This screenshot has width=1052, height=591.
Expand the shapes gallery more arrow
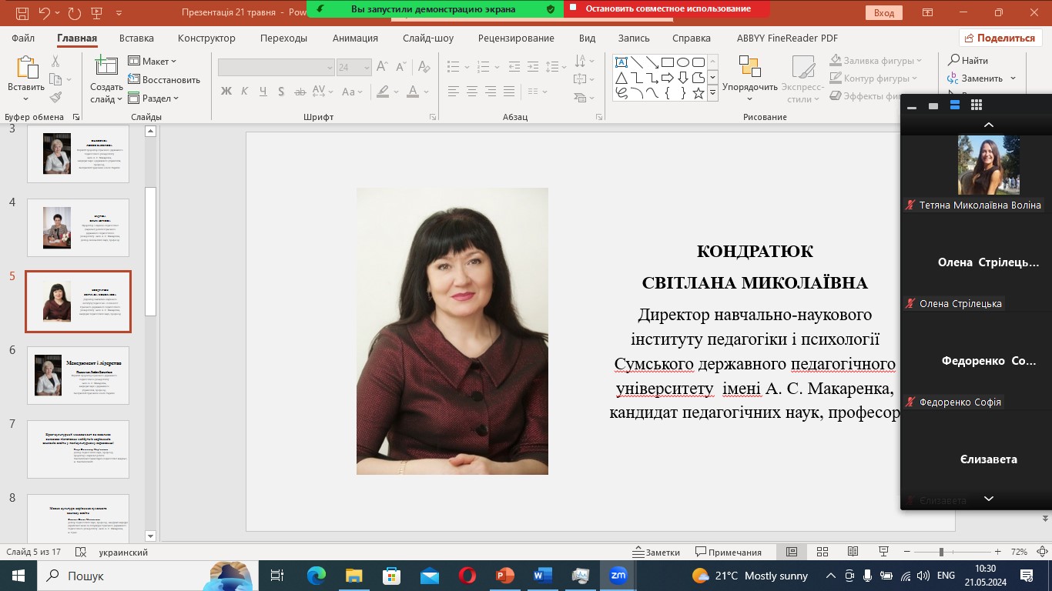tap(712, 93)
